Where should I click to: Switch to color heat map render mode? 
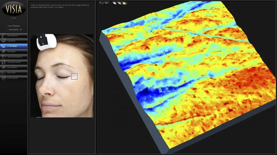coord(124,3)
